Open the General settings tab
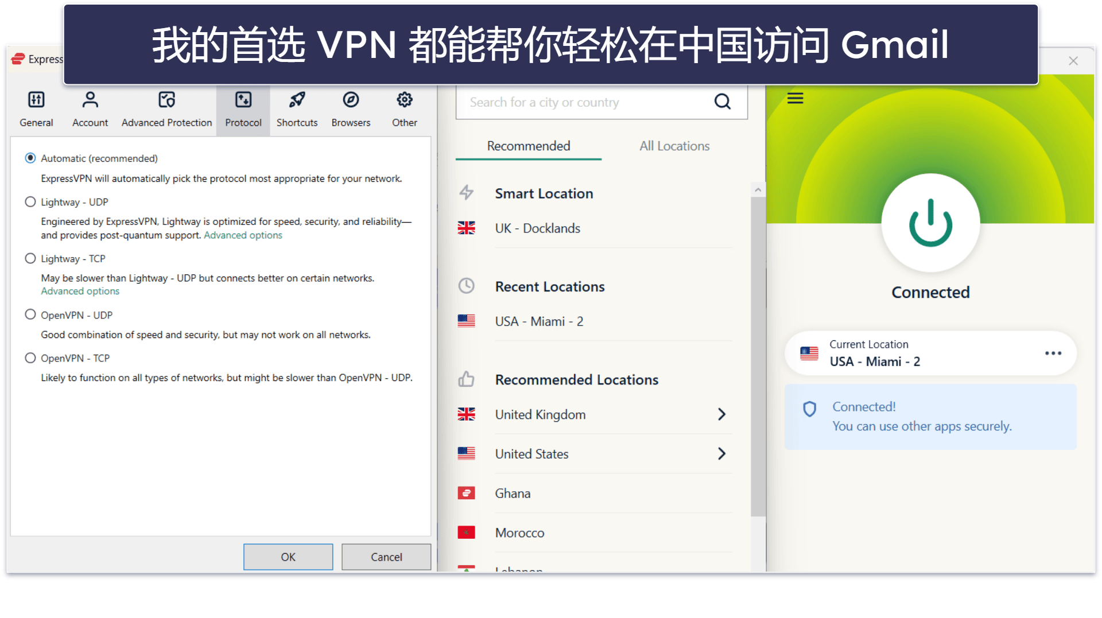Screen dimensions: 1102x618 point(36,109)
